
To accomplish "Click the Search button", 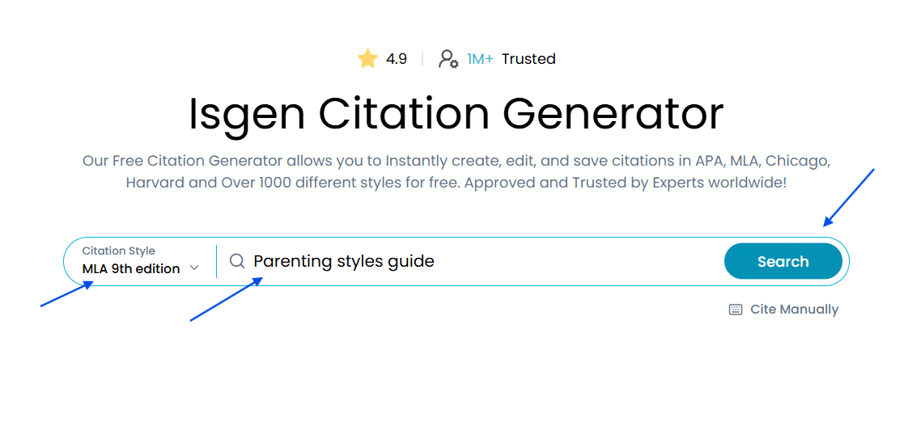I will 783,261.
